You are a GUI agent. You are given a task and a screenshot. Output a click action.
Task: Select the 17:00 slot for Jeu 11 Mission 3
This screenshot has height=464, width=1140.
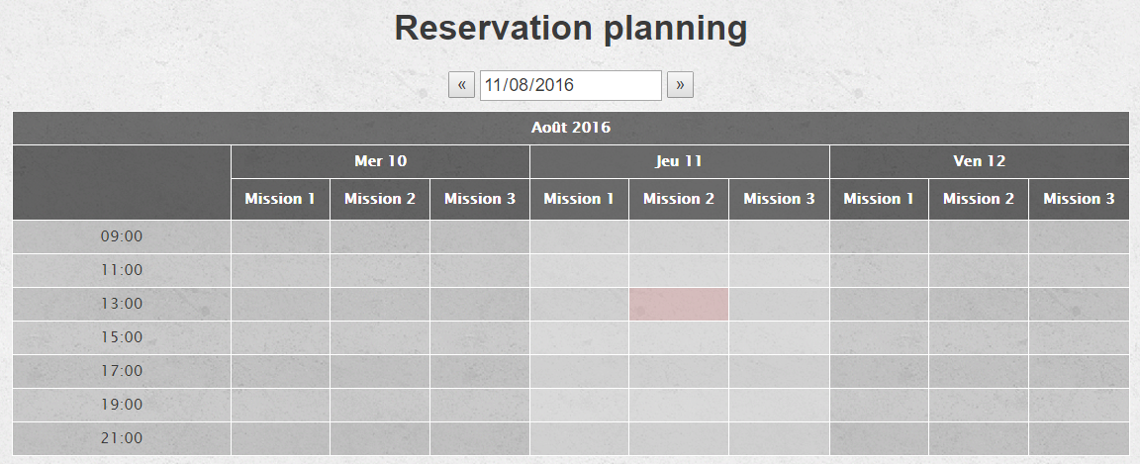(x=779, y=371)
